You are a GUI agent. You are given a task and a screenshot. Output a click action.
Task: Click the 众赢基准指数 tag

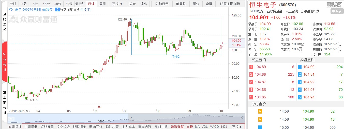pos(310,11)
